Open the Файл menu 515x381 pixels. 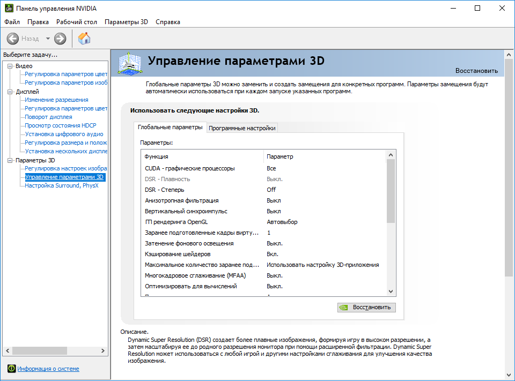coord(12,22)
